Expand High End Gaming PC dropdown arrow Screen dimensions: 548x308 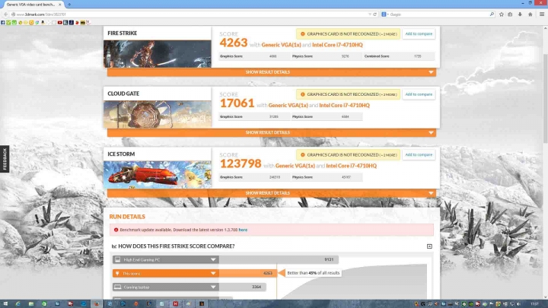click(x=213, y=259)
